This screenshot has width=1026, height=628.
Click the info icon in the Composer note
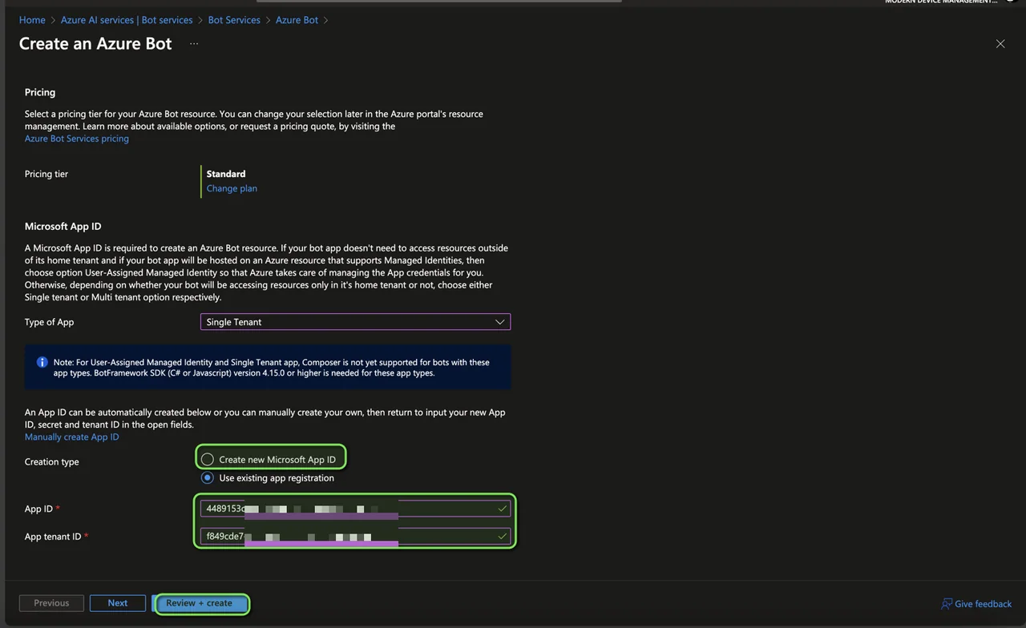point(42,362)
